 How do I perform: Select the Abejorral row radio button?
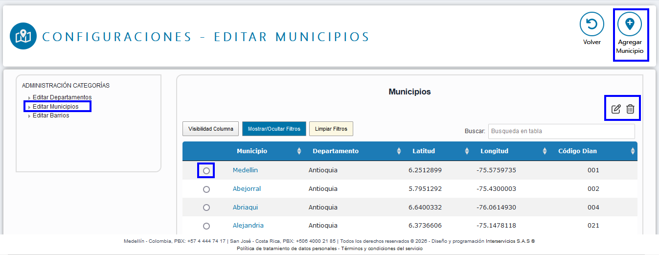pos(206,189)
